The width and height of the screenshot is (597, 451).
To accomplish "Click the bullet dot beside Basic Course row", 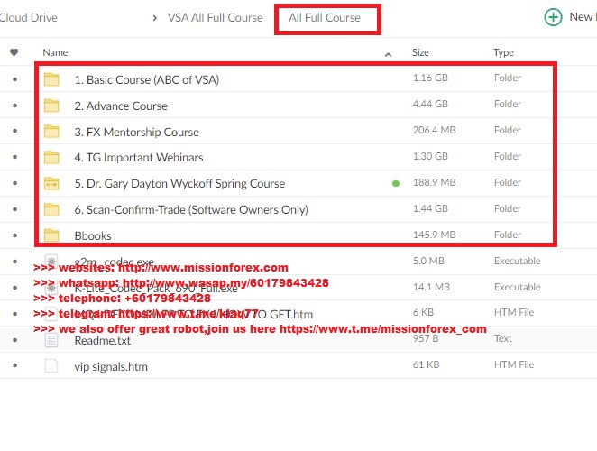I will click(x=14, y=79).
